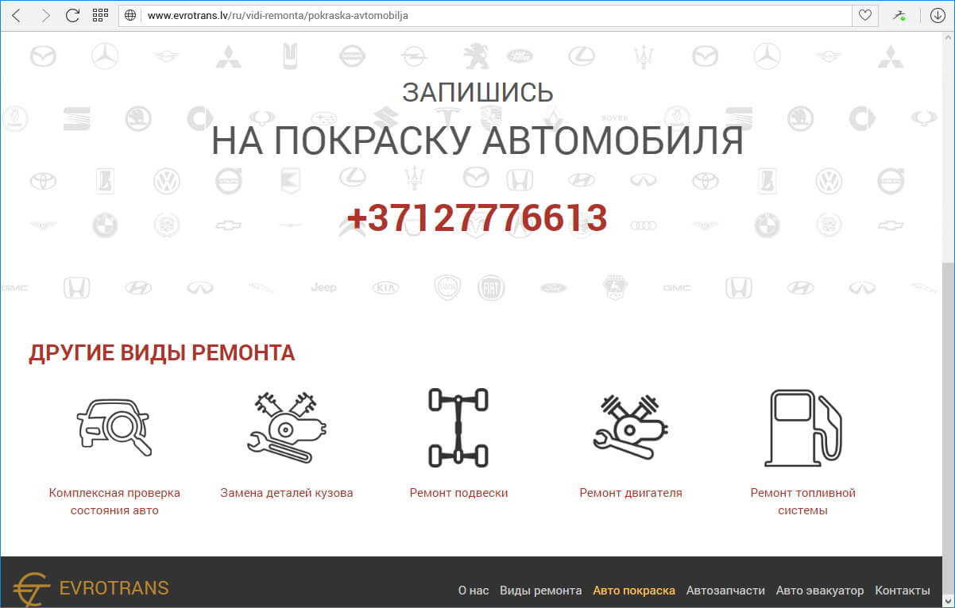Open the body parts replacement icon
This screenshot has height=608, width=955.
(x=287, y=426)
